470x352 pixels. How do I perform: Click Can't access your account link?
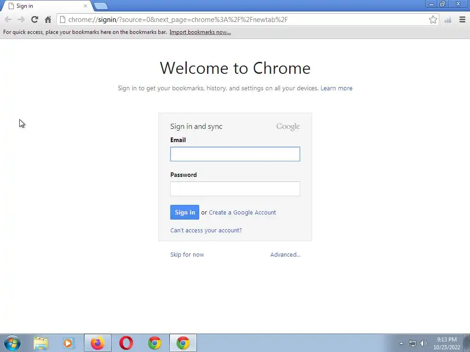click(x=206, y=230)
